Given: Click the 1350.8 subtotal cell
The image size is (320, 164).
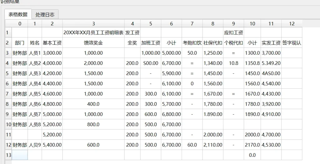Looking at the screenshot, I should pyautogui.click(x=252, y=63).
